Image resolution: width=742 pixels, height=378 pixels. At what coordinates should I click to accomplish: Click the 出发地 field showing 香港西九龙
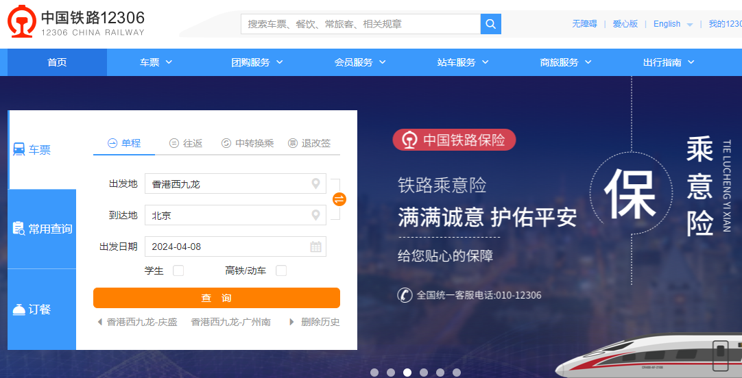(235, 184)
